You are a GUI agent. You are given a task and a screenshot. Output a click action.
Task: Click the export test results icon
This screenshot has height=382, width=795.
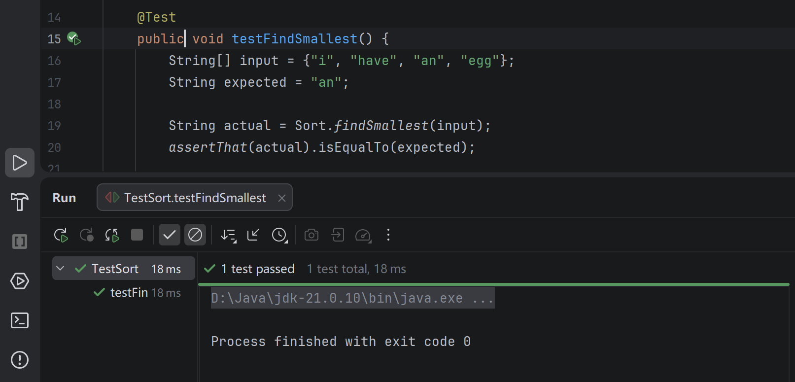pos(338,235)
